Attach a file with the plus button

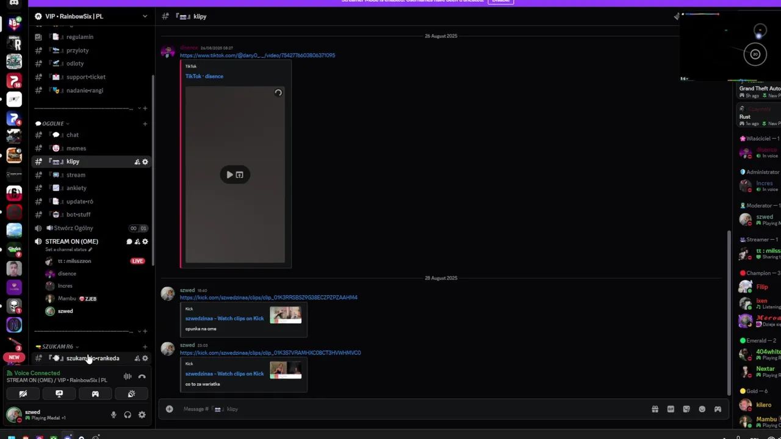tap(169, 409)
